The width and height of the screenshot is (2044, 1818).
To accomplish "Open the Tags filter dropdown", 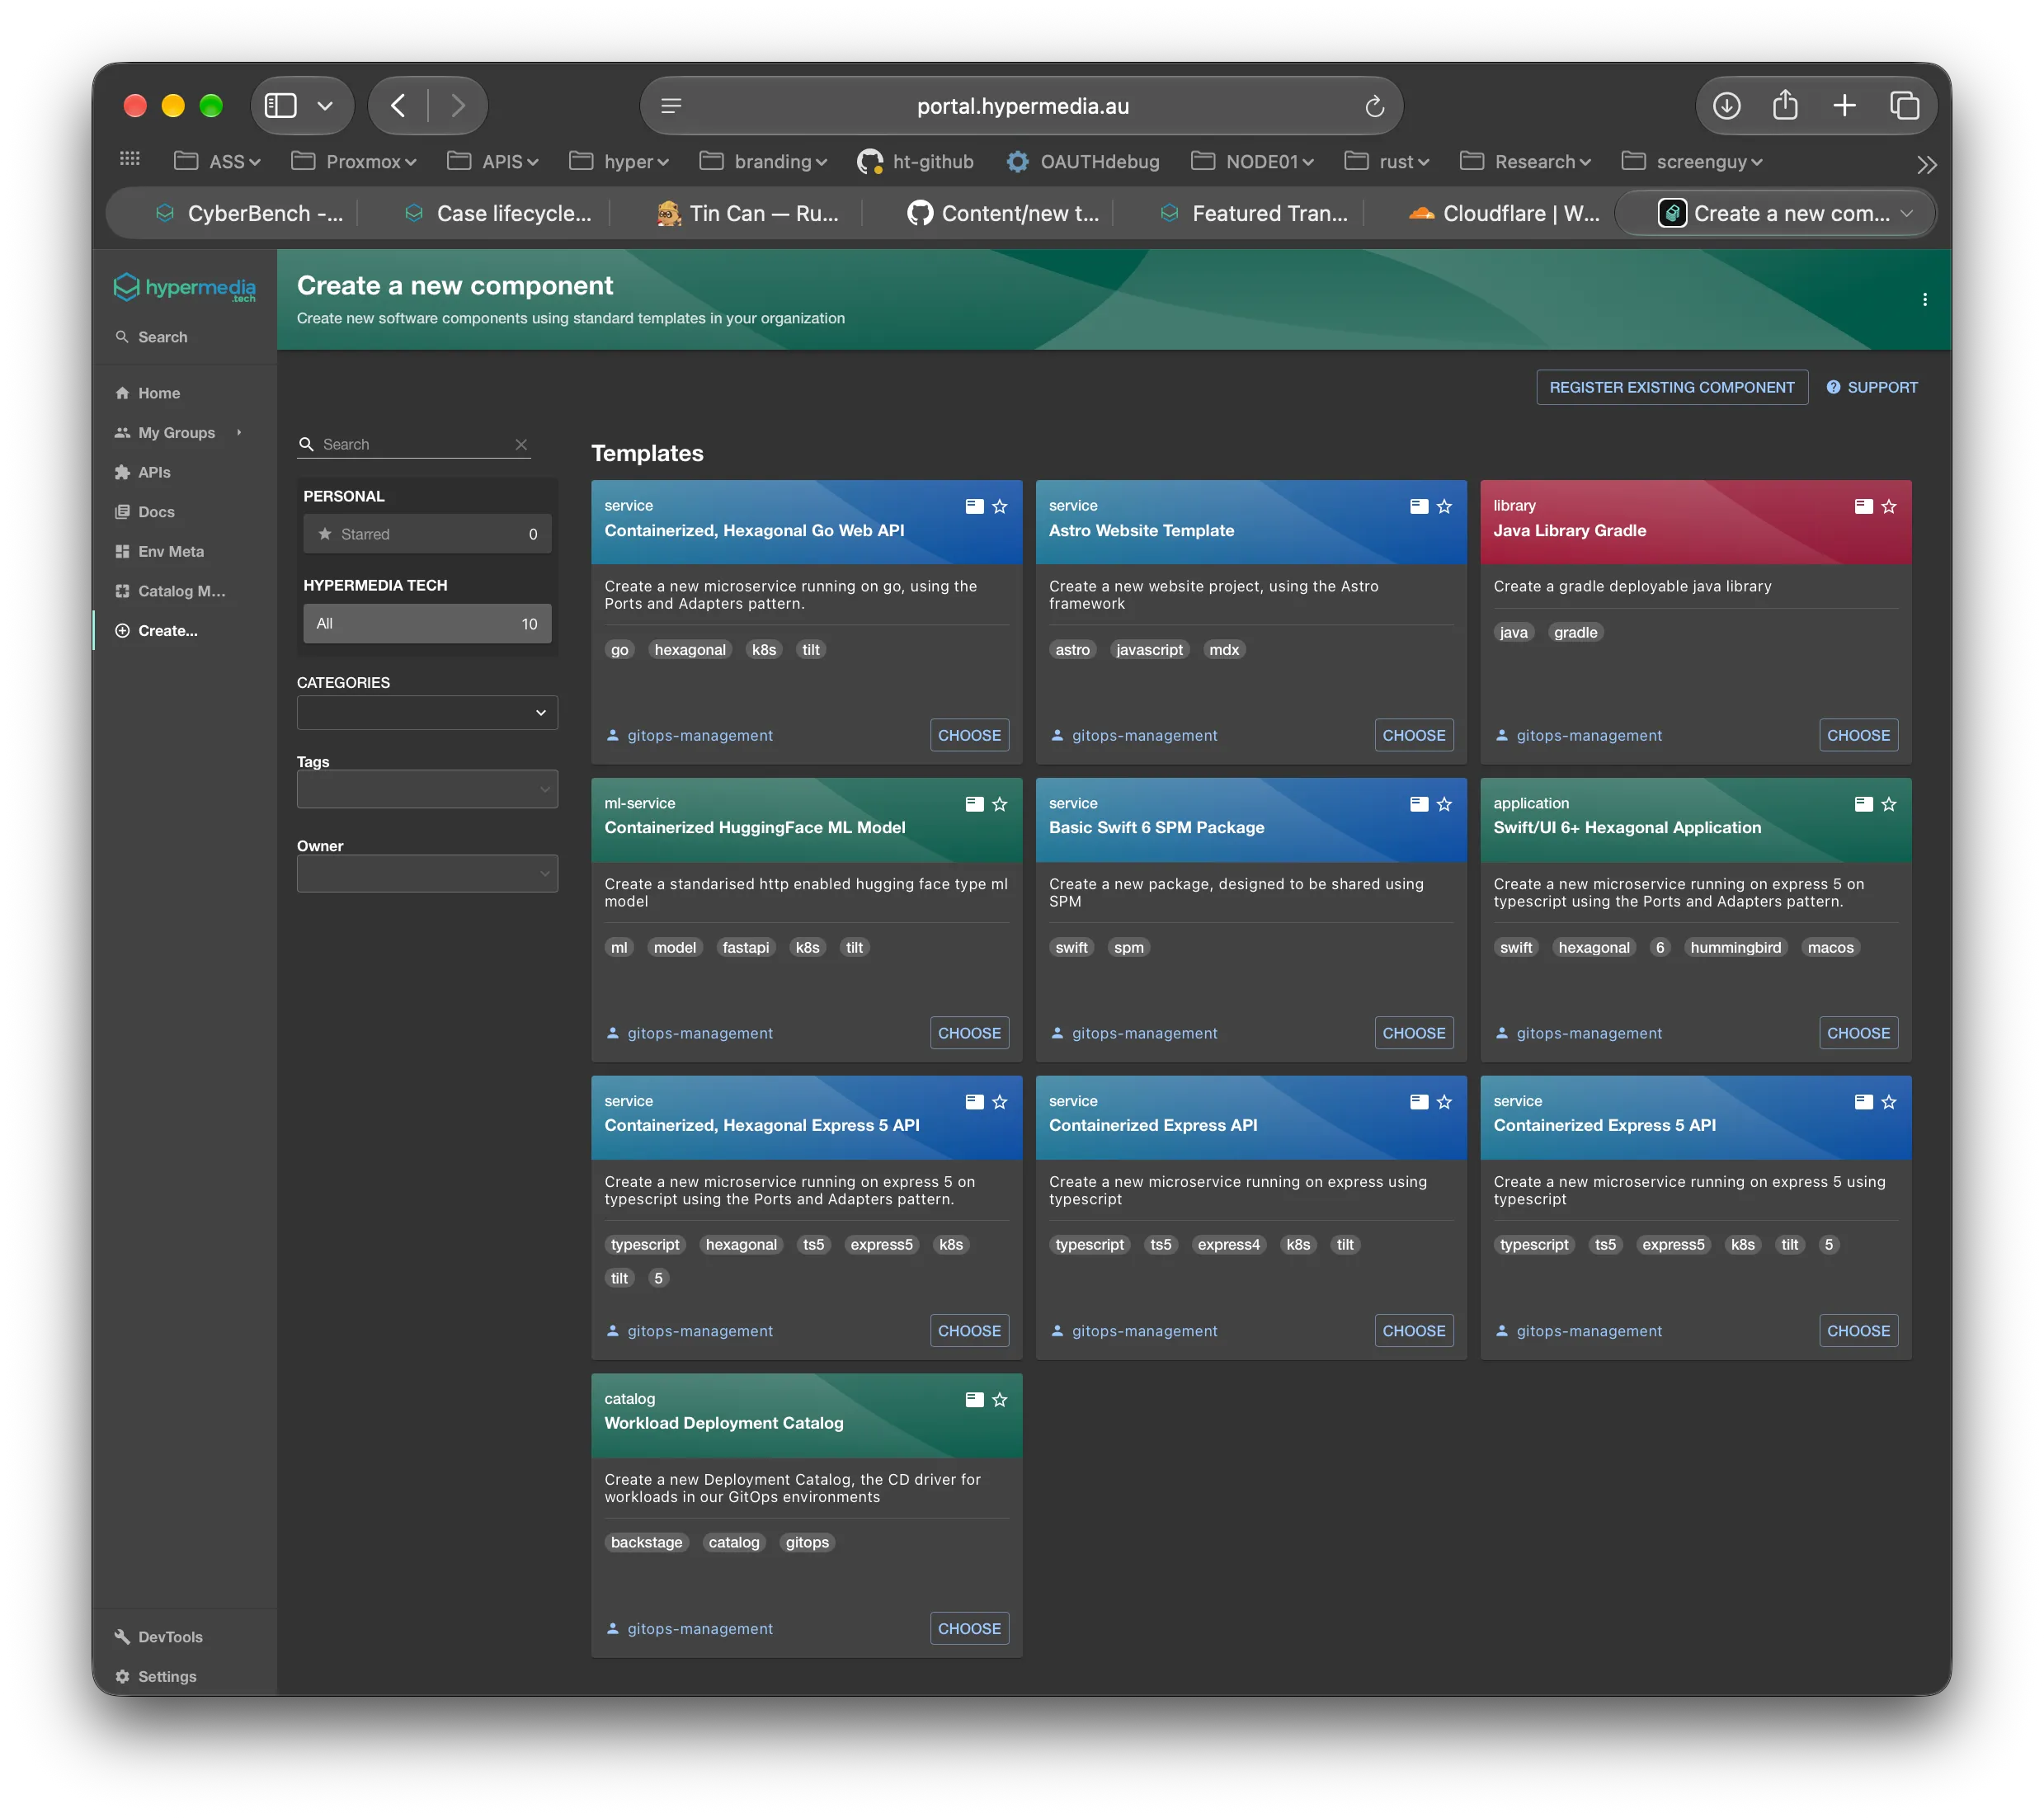I will 427,789.
